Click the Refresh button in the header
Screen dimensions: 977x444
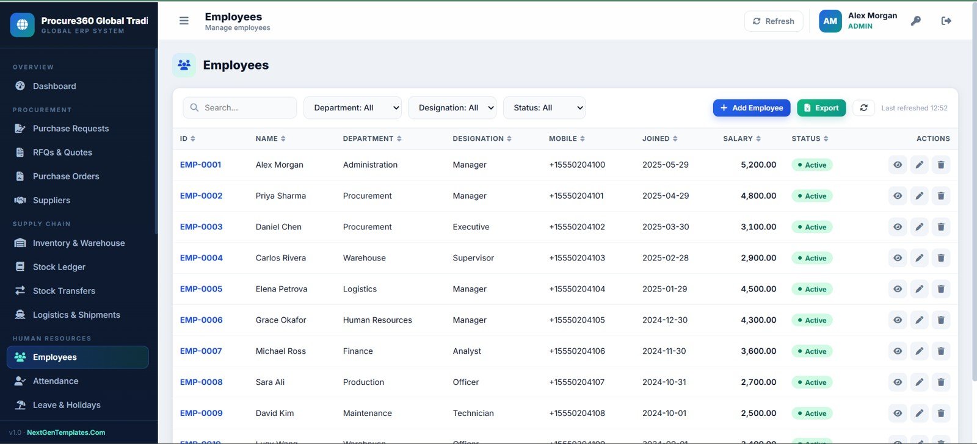[x=774, y=21]
